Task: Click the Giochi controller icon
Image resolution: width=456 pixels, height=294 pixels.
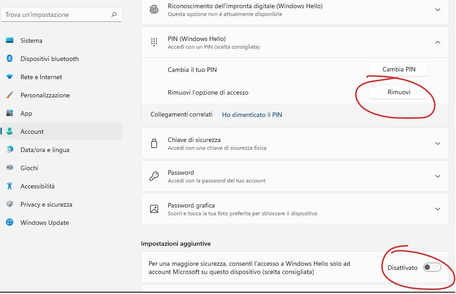Action: [10, 167]
